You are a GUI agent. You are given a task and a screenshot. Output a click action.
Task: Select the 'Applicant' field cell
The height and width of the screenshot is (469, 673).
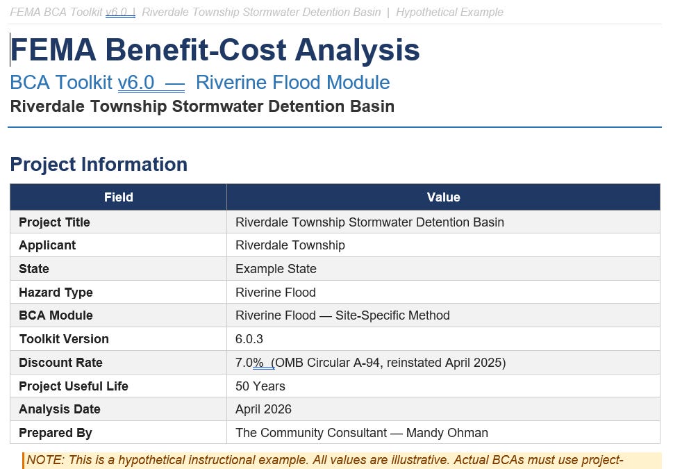coord(119,245)
